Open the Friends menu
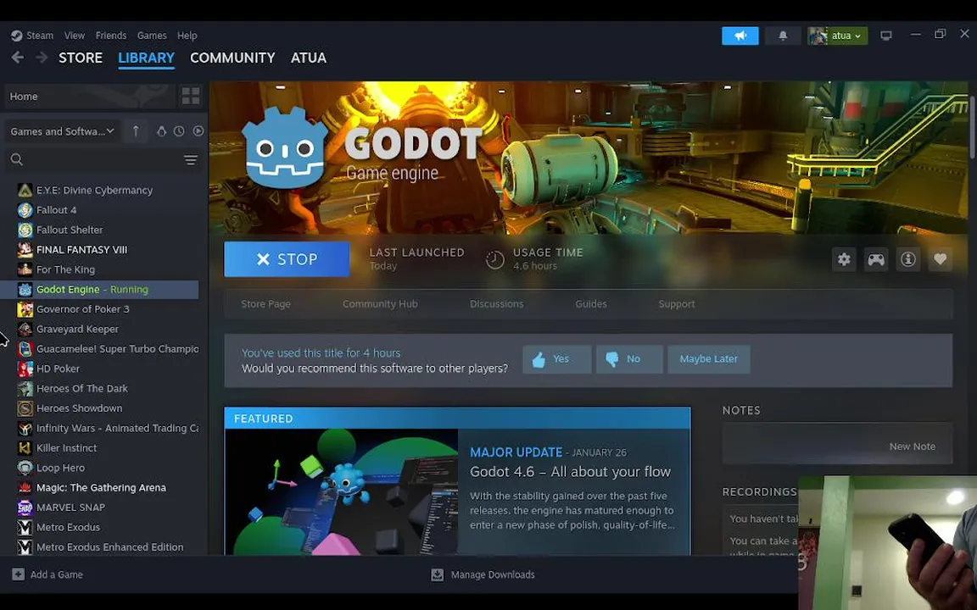Image resolution: width=977 pixels, height=610 pixels. click(x=111, y=36)
